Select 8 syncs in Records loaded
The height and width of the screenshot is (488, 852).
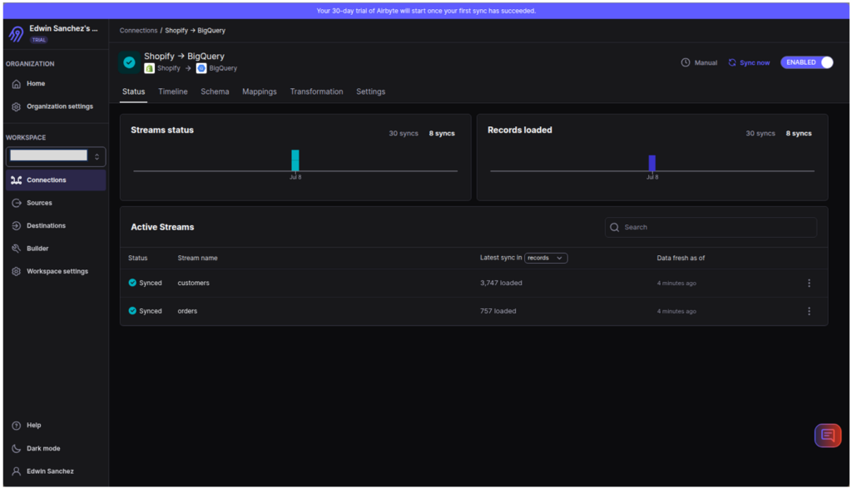(x=799, y=134)
